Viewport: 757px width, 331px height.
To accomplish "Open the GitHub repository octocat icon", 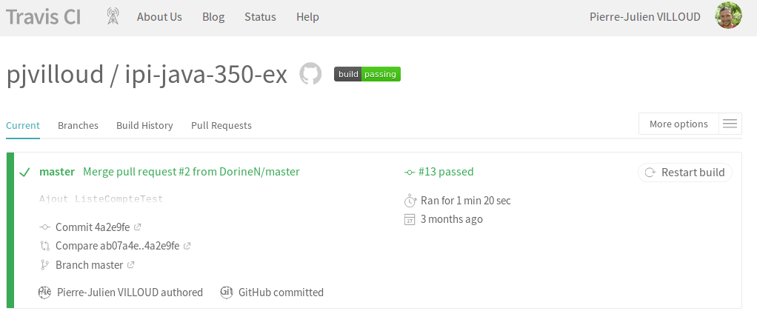I will (x=310, y=74).
